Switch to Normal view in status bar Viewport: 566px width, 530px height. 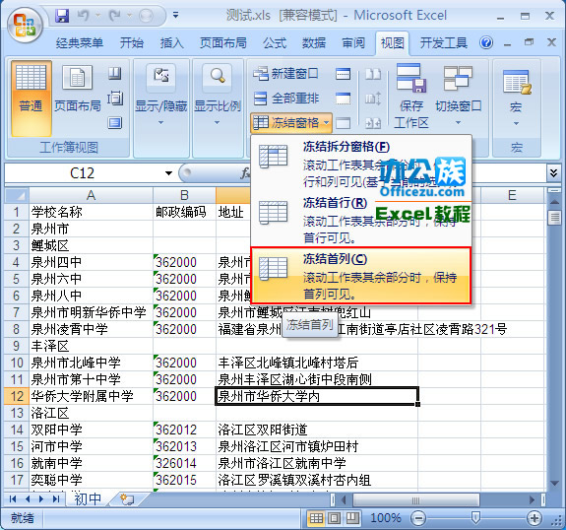316,518
